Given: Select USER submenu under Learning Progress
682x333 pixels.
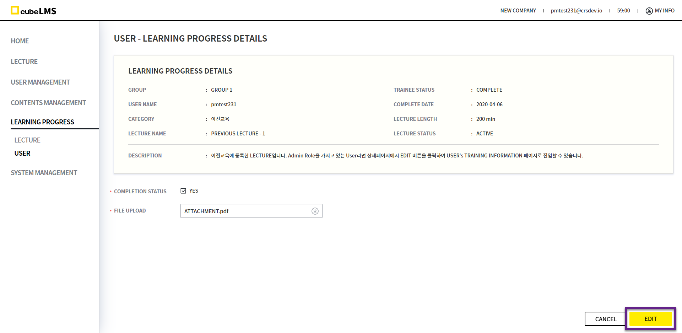Looking at the screenshot, I should pos(22,153).
